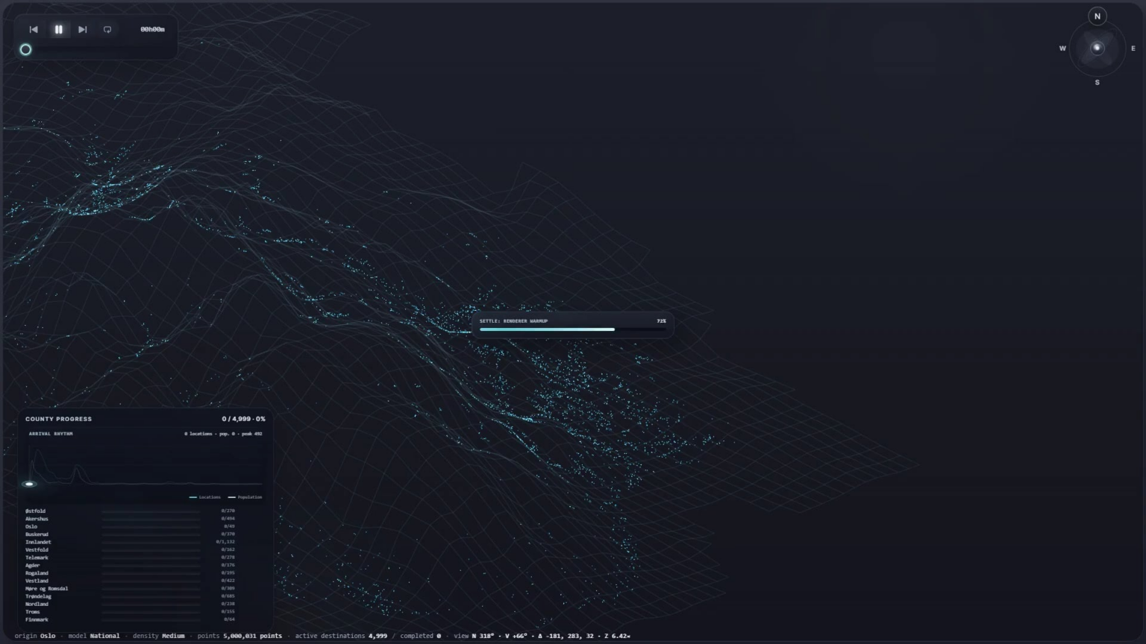Select the Oslo county row in the list
Image resolution: width=1146 pixels, height=644 pixels.
click(130, 527)
